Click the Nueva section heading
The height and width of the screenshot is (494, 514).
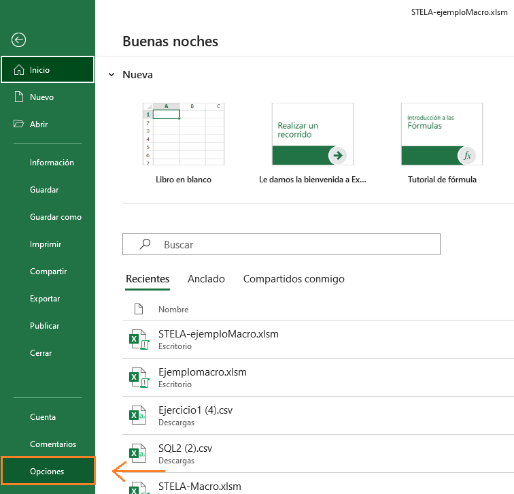(x=137, y=75)
